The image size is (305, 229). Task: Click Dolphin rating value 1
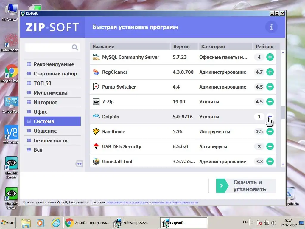(x=259, y=117)
